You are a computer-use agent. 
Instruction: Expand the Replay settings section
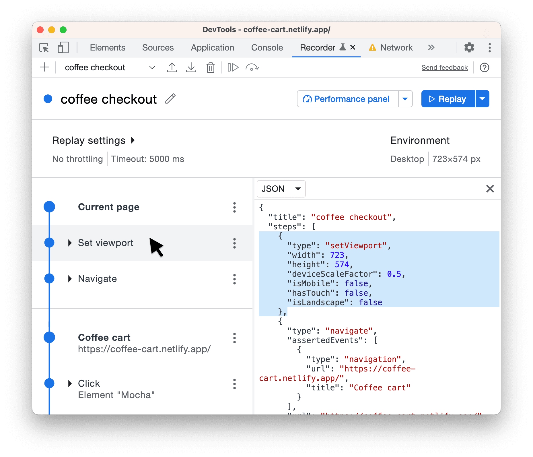pos(133,140)
